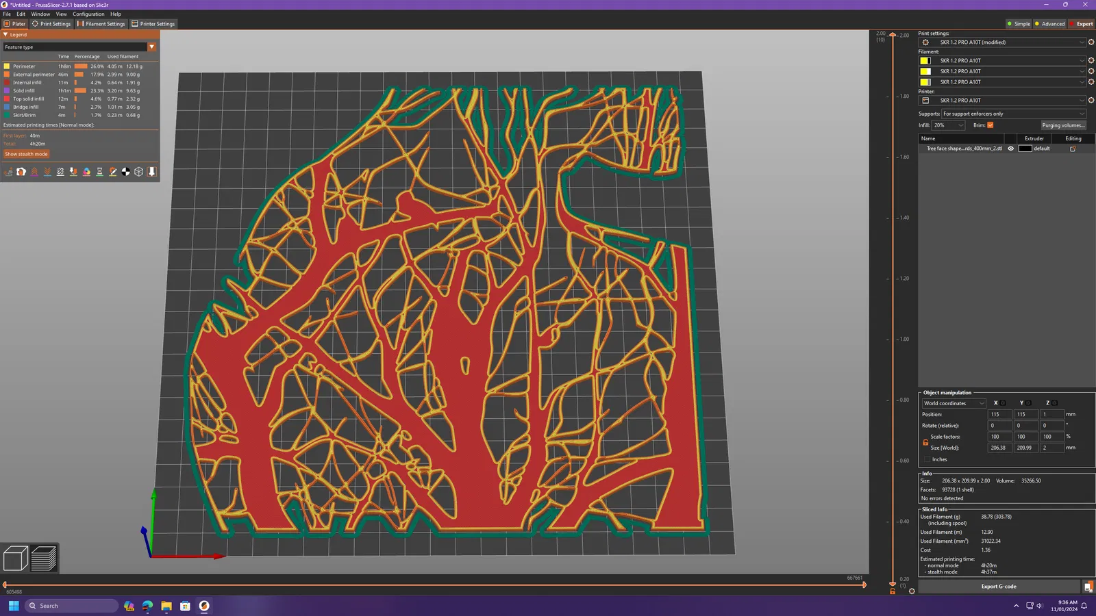1096x616 pixels.
Task: Click object extruder color swatch
Action: tap(1025, 149)
